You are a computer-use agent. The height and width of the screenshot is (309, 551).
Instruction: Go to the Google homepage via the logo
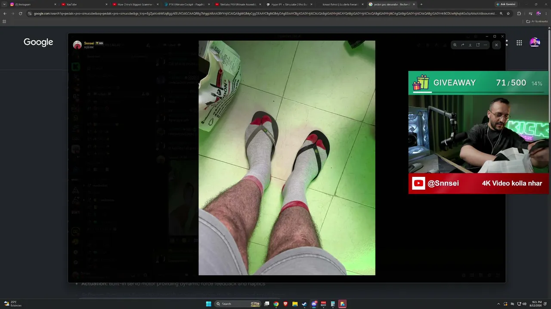(38, 42)
